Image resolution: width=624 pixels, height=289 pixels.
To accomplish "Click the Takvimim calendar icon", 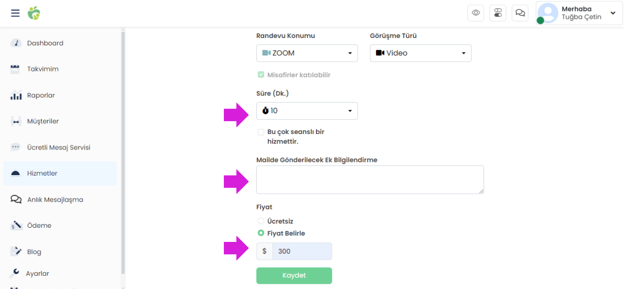I will [15, 69].
